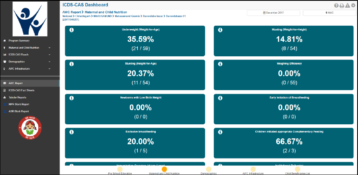Viewport: 358px width, 175px height.
Task: Click the 66.67% complementary feeding value
Action: pyautogui.click(x=289, y=142)
